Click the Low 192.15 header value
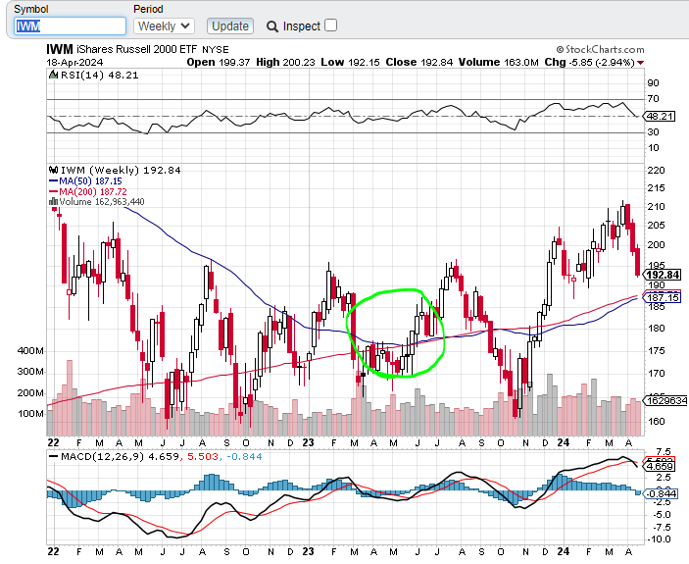This screenshot has height=564, width=689. [350, 63]
